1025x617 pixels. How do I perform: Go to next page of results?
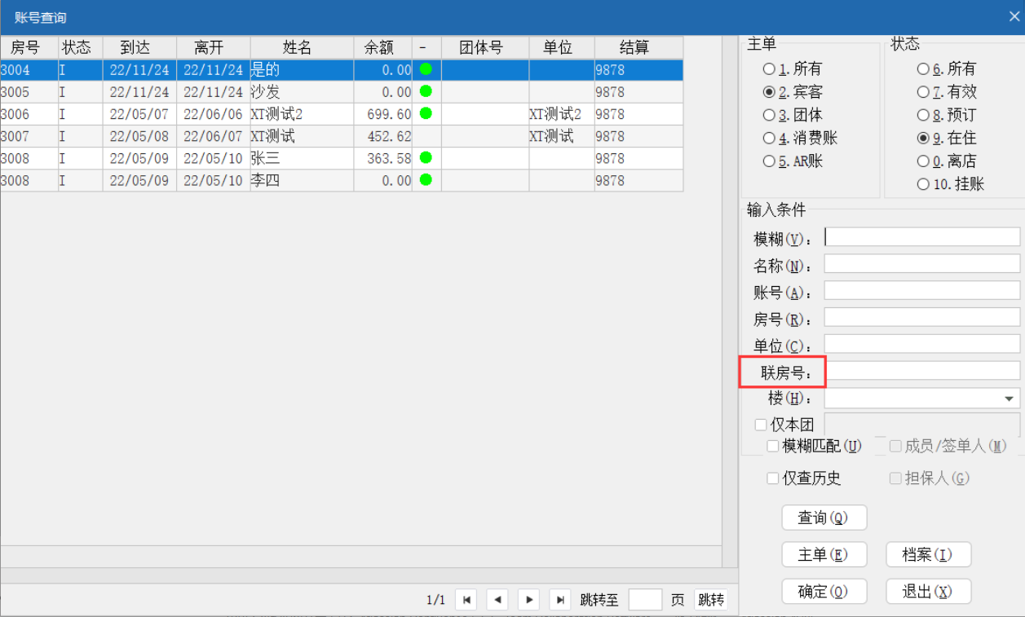(529, 600)
